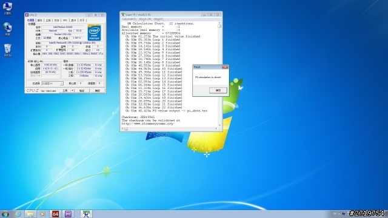Click 'PI value output -> pi_data.txt' line
388x218 pixels.
[x=166, y=111]
